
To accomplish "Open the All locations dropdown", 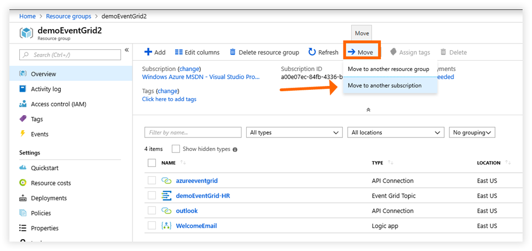I will [395, 133].
